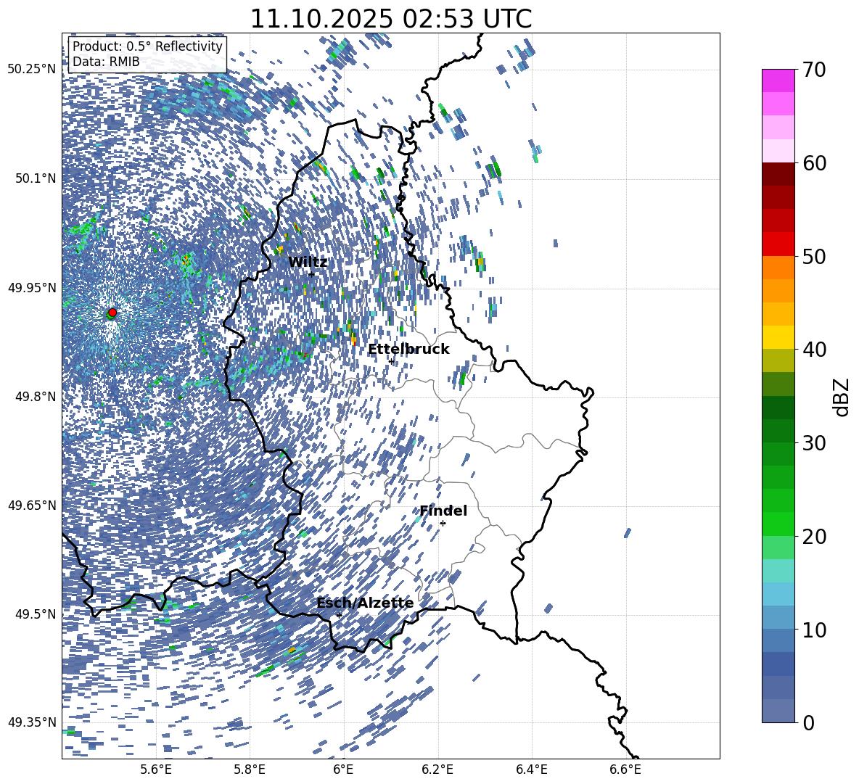Click the colorbar label 0
859x784 pixels.
coord(808,722)
